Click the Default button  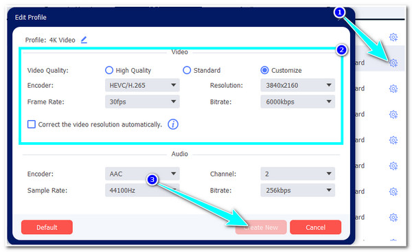click(47, 227)
